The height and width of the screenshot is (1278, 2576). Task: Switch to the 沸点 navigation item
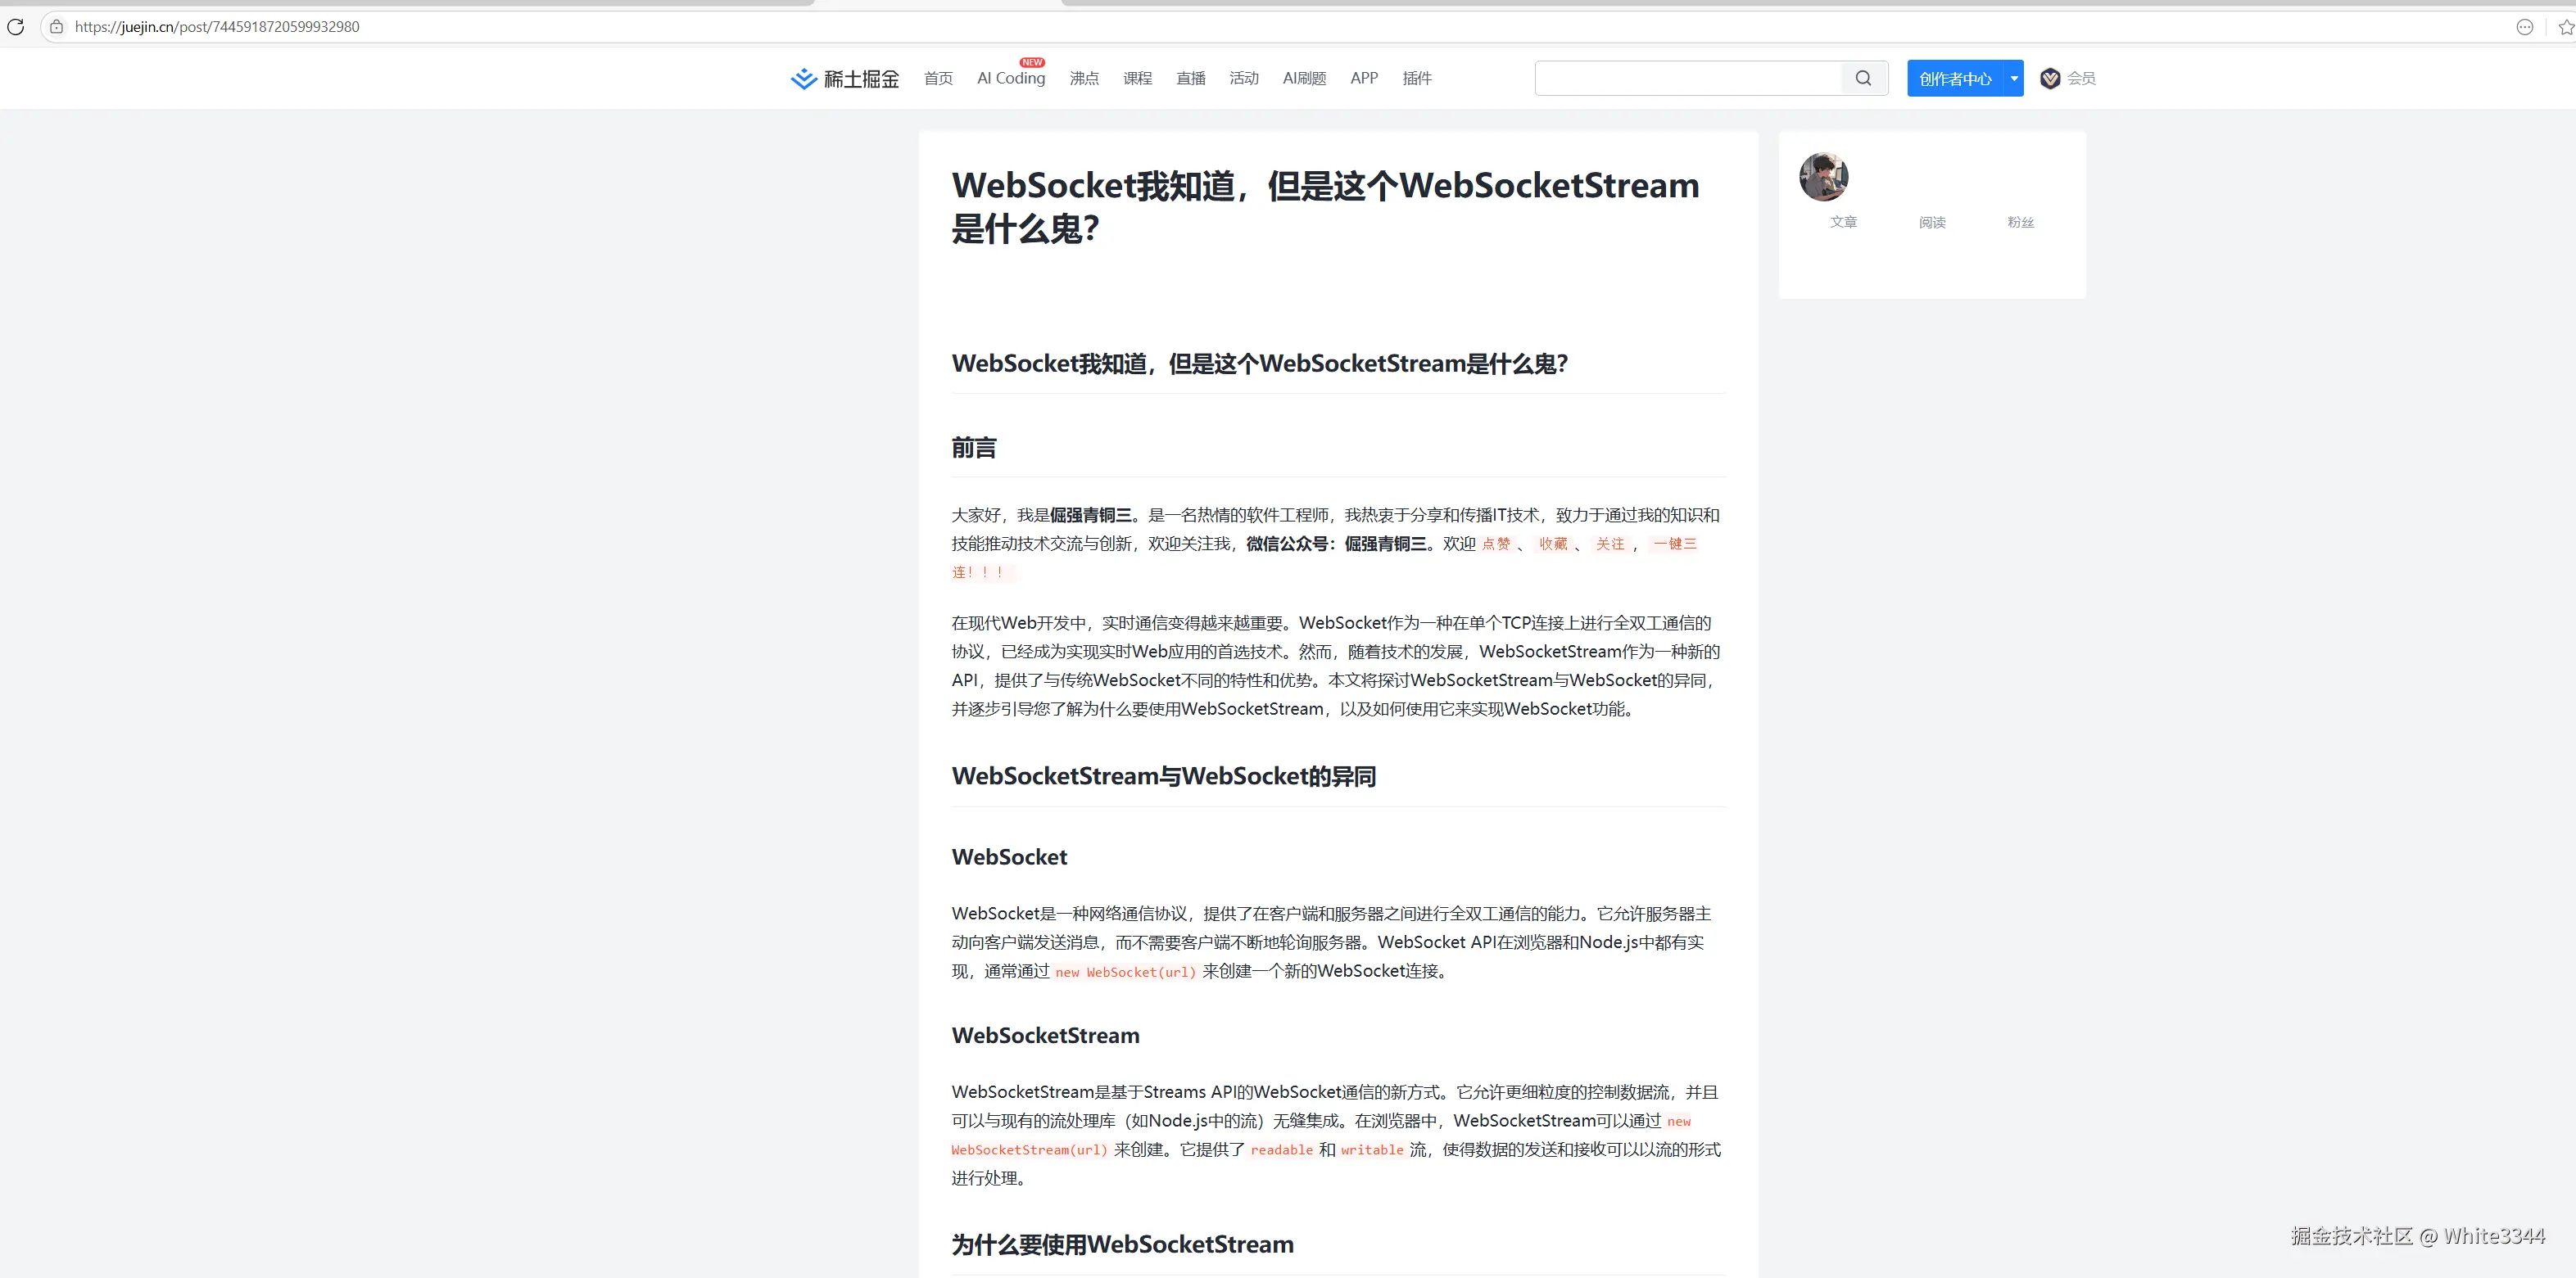click(1084, 78)
